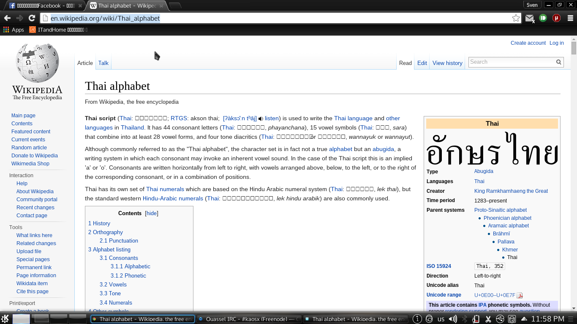Switch to Quassel IRC taskbar window
The image size is (577, 324).
249,319
